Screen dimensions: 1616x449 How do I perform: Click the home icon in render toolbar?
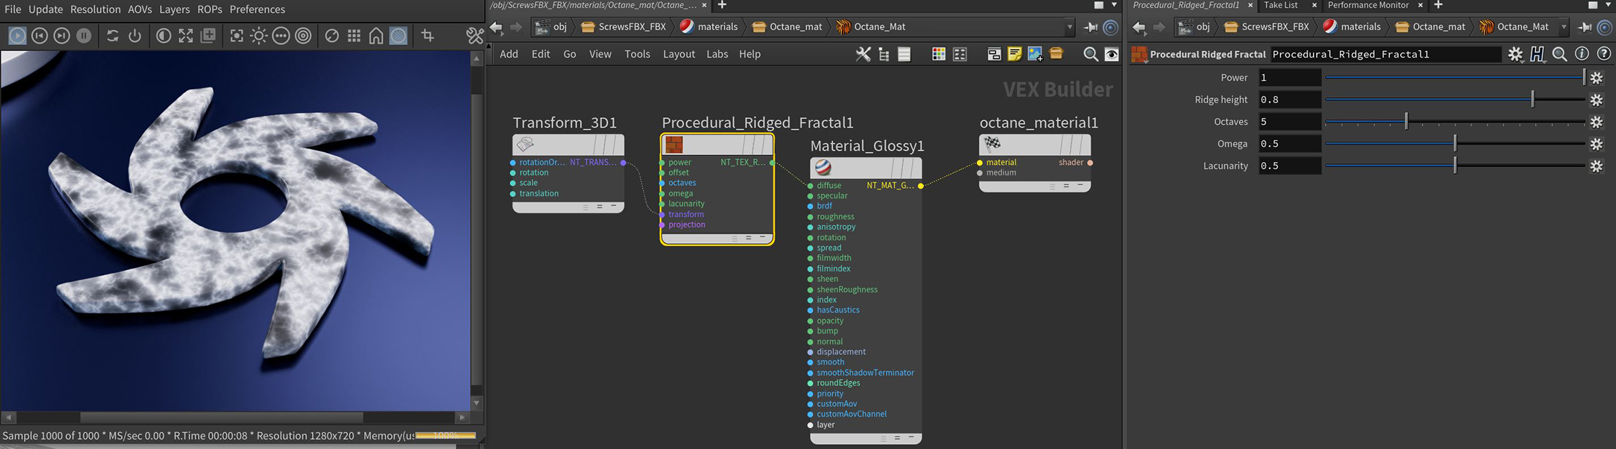376,35
